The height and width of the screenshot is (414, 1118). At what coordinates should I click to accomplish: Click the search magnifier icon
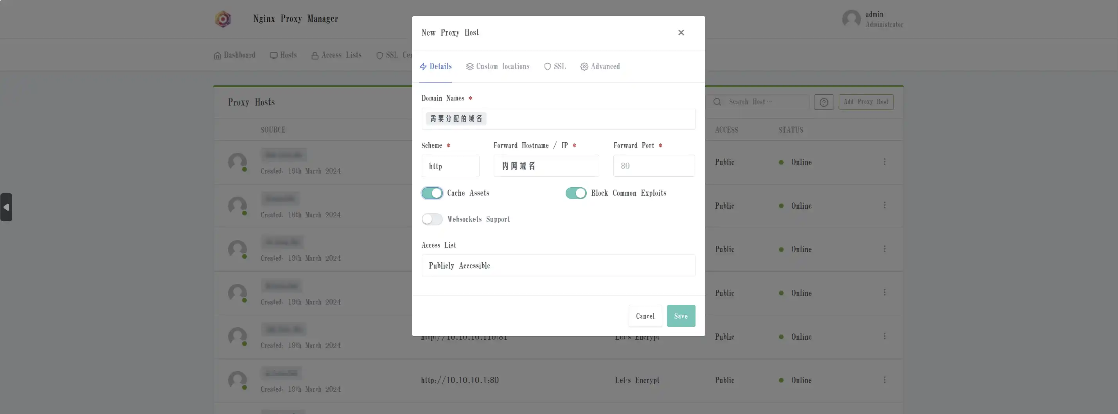717,102
